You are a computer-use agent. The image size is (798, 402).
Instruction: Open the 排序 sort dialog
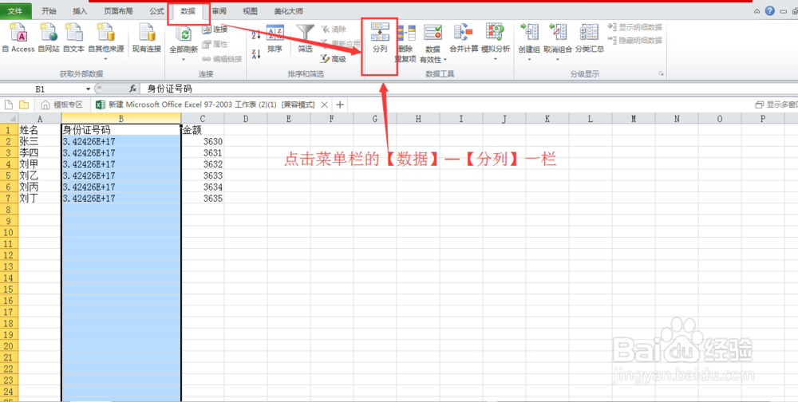click(x=275, y=39)
